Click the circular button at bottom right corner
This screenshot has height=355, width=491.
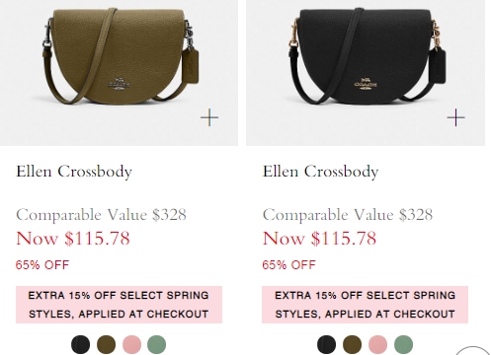(473, 351)
